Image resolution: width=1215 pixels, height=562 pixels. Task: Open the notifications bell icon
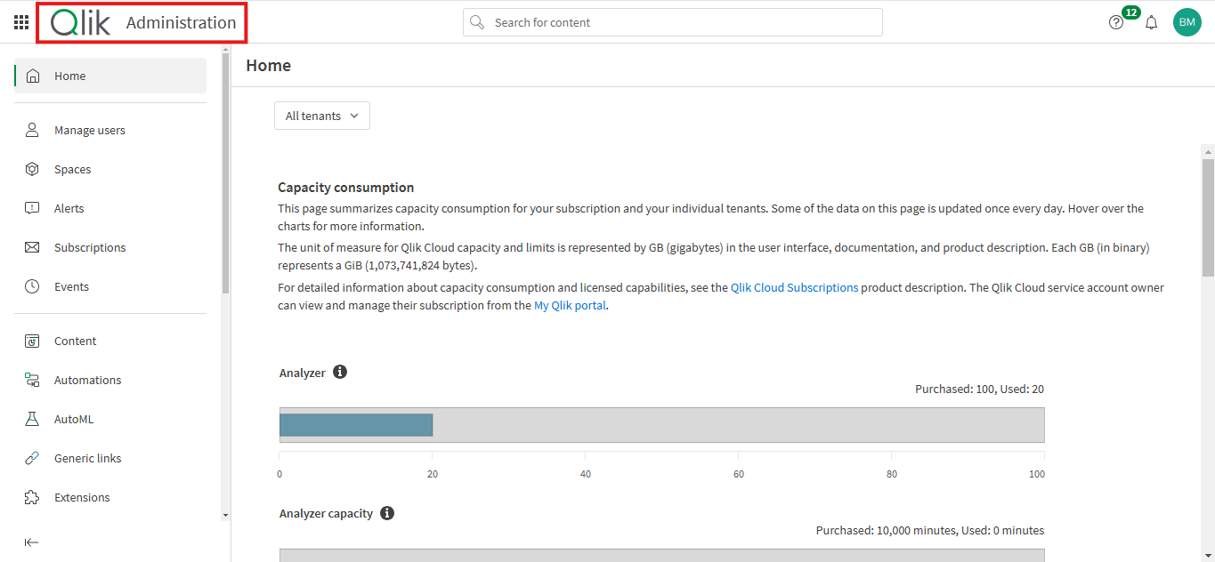click(x=1151, y=22)
